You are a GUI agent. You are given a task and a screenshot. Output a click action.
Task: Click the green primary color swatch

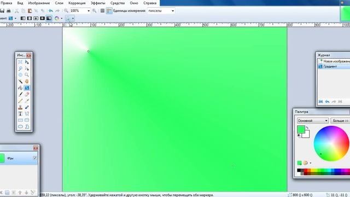coord(301,129)
